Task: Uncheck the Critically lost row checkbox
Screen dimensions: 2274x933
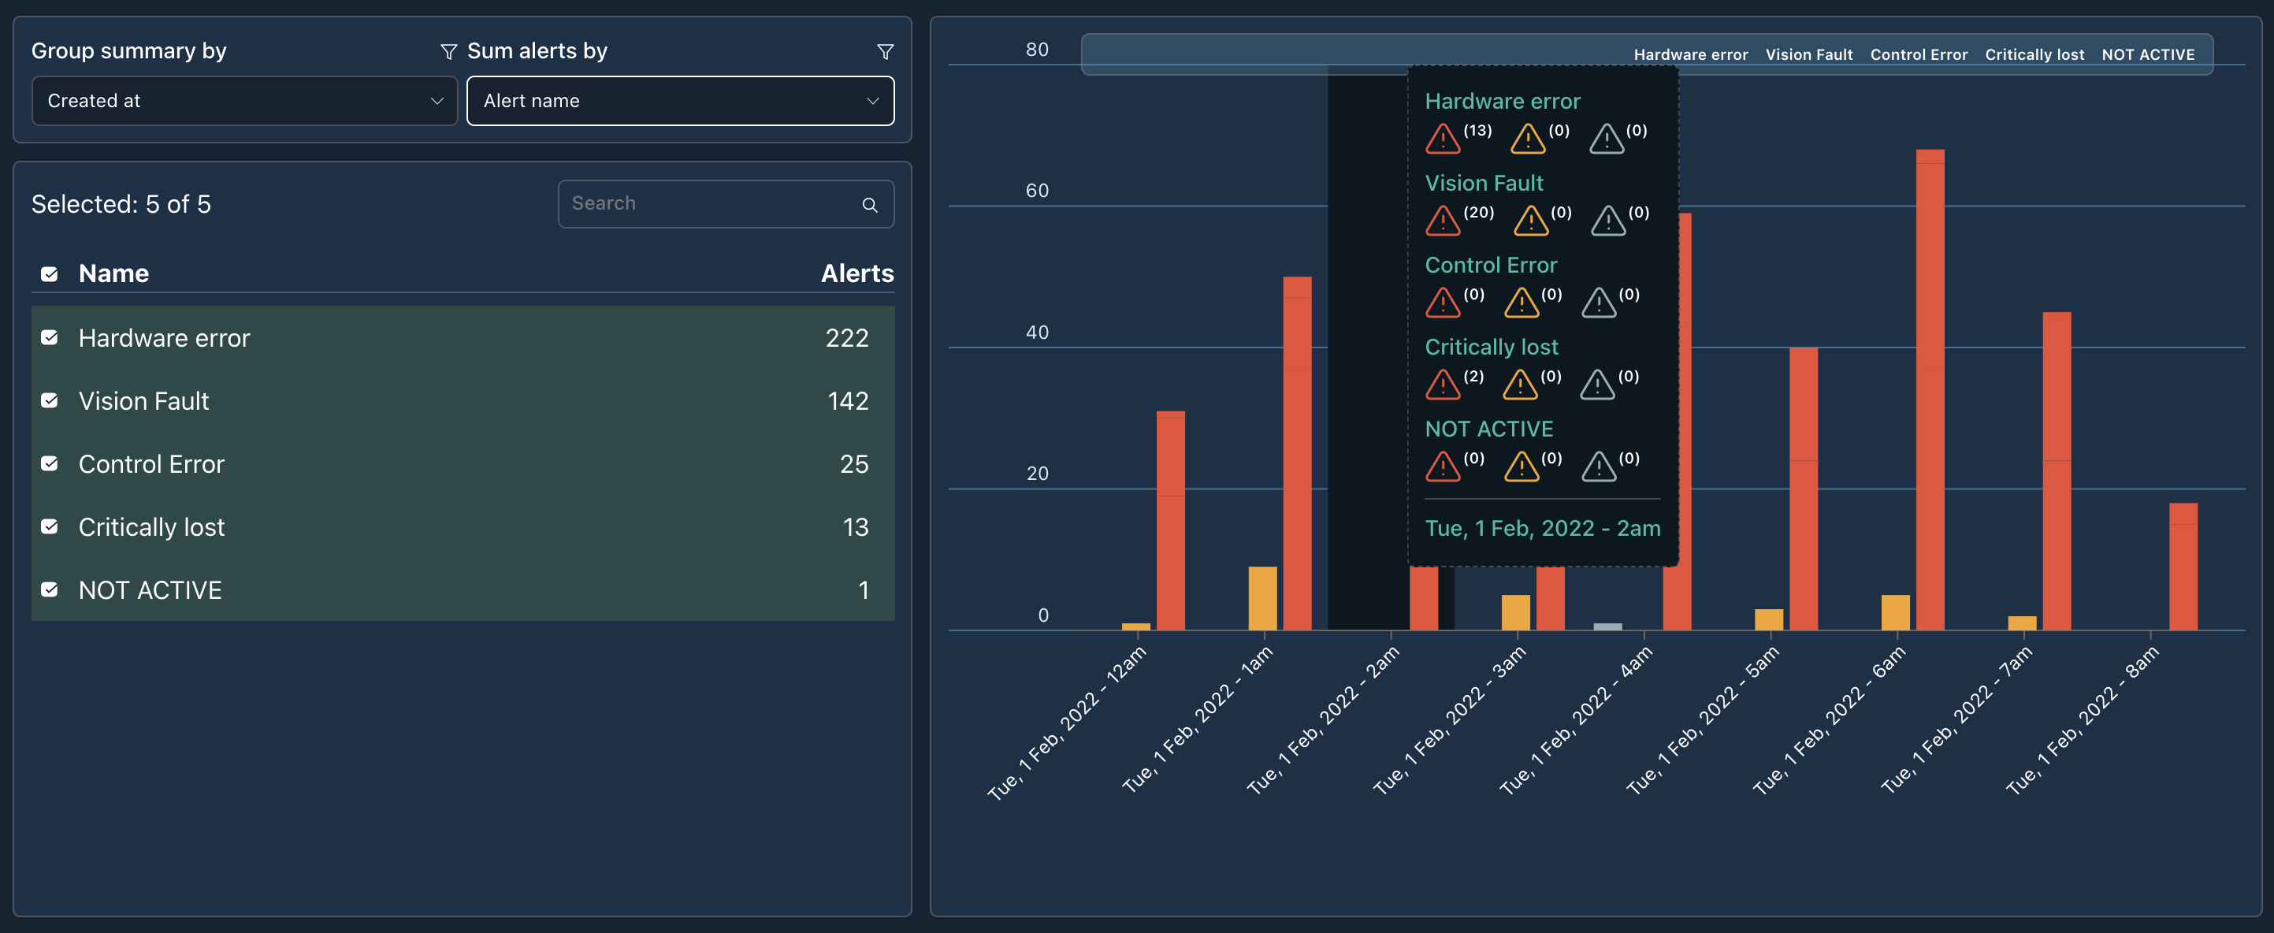Action: tap(50, 527)
